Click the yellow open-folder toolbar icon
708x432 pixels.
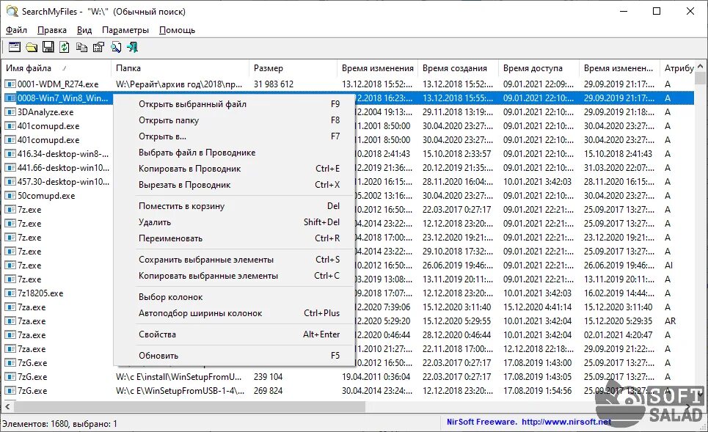point(32,47)
